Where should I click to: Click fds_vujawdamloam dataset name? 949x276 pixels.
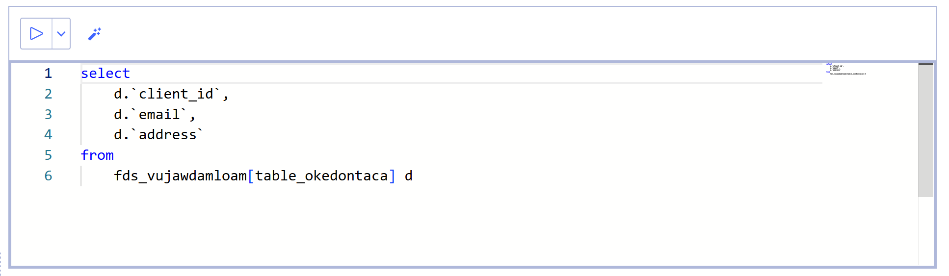click(x=181, y=176)
